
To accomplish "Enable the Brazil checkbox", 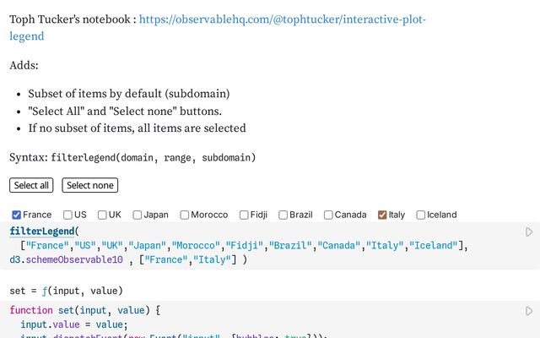I will tap(283, 215).
